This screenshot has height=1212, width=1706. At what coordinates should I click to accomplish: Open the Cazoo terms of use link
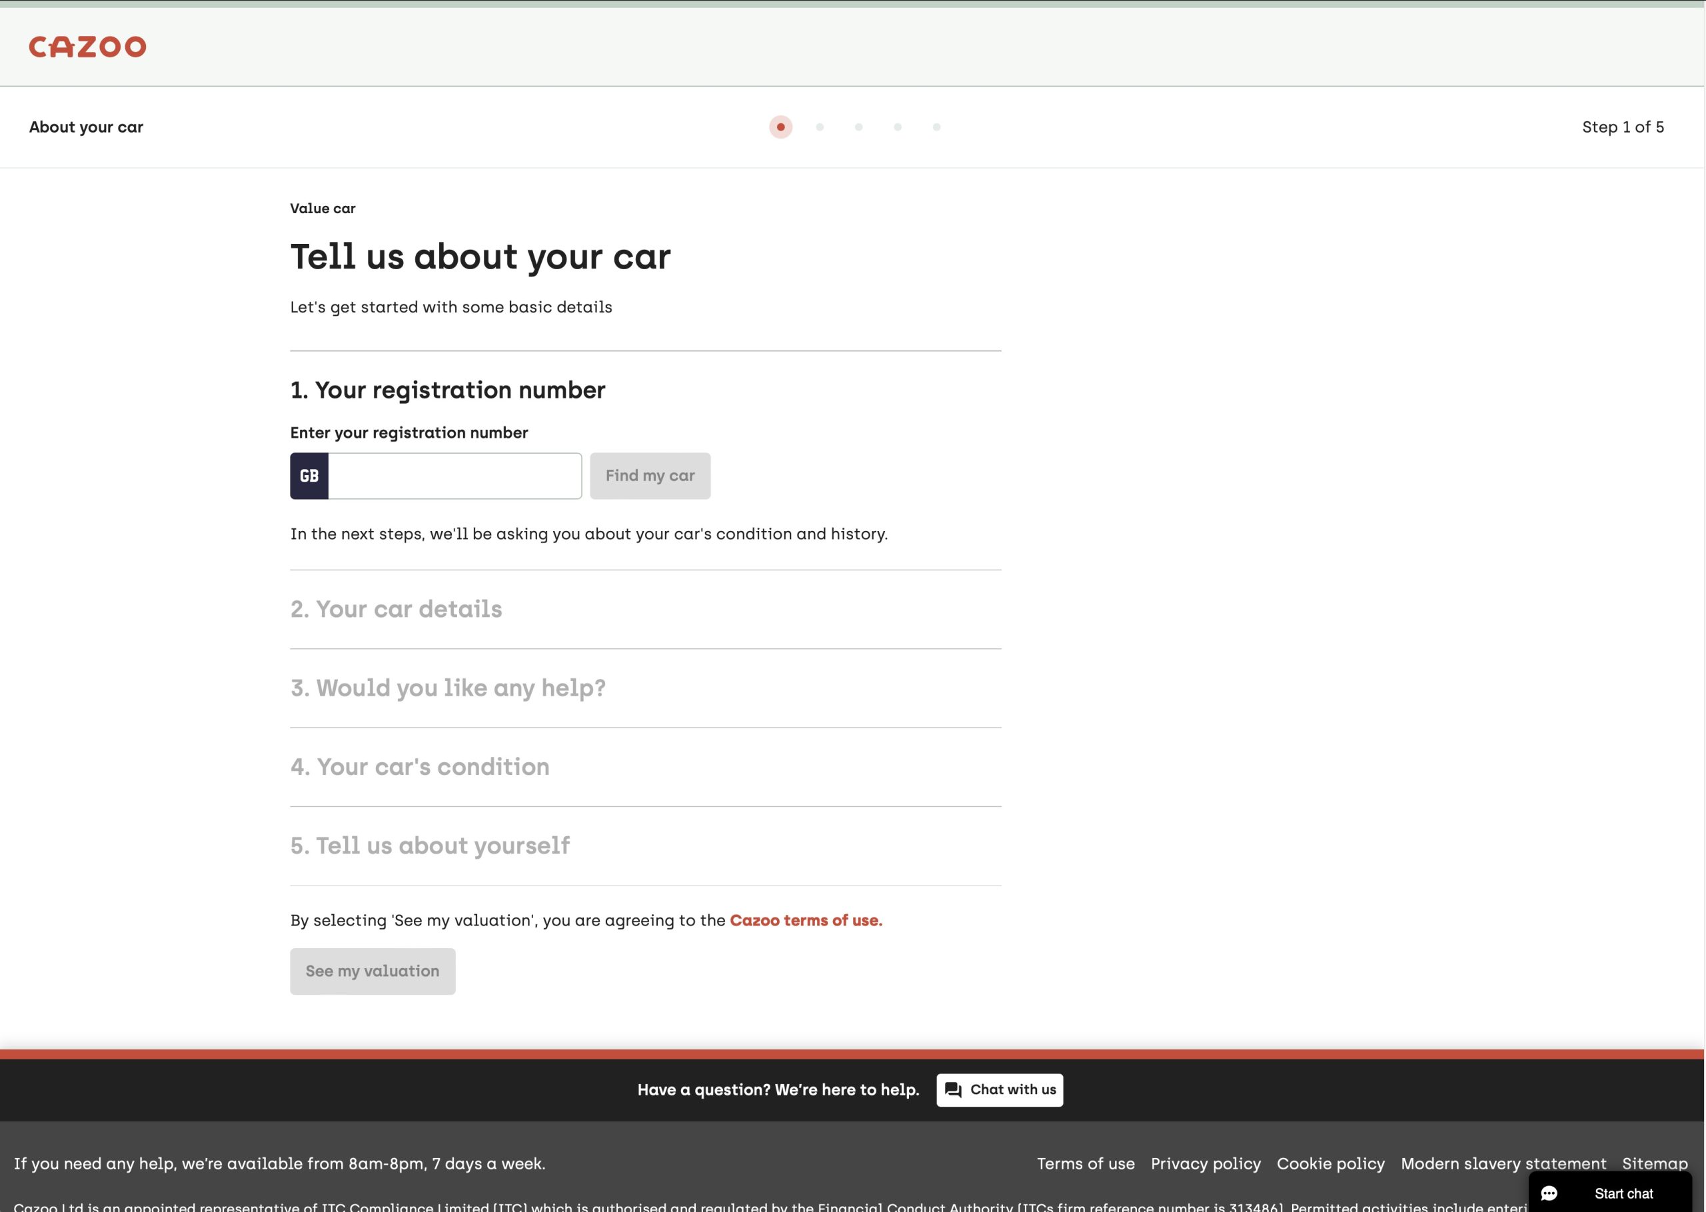point(805,920)
